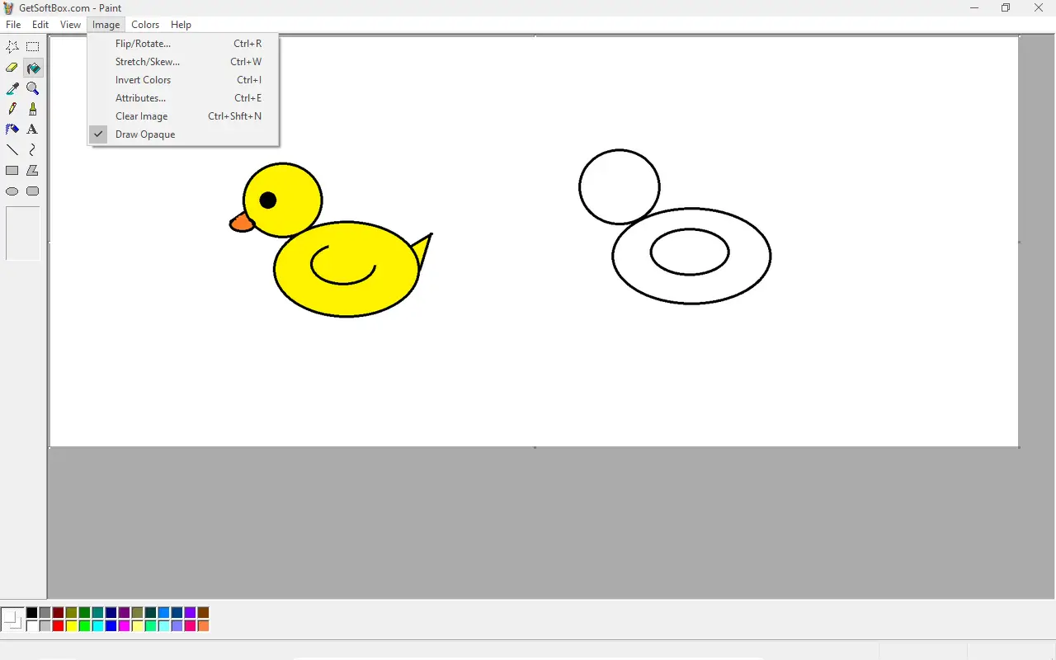Click Clear Image in the menu
Screen dimensions: 1056x660
point(142,116)
